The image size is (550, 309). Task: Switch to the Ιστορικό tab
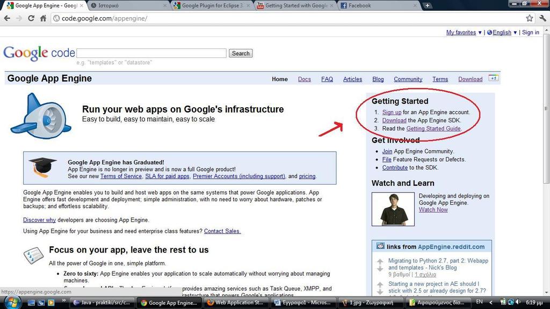point(128,5)
